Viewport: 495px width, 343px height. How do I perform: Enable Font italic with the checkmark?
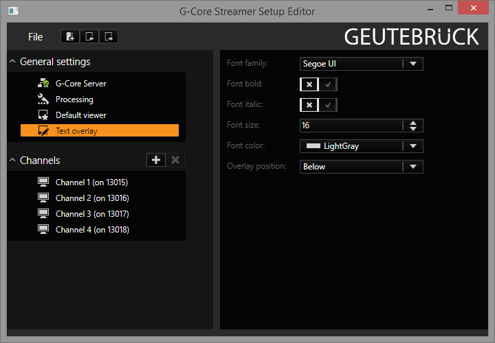point(328,105)
